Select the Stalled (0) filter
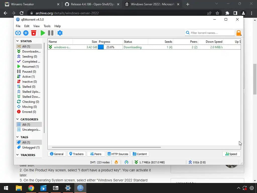This screenshot has width=257, height=193. click(29, 87)
